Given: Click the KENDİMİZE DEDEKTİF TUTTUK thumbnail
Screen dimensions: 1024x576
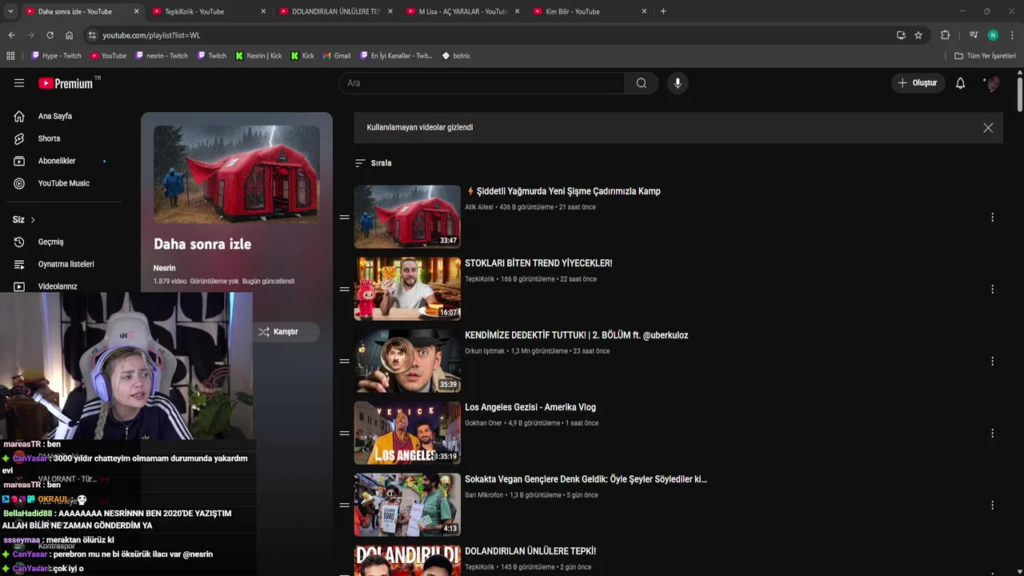Looking at the screenshot, I should pos(407,361).
